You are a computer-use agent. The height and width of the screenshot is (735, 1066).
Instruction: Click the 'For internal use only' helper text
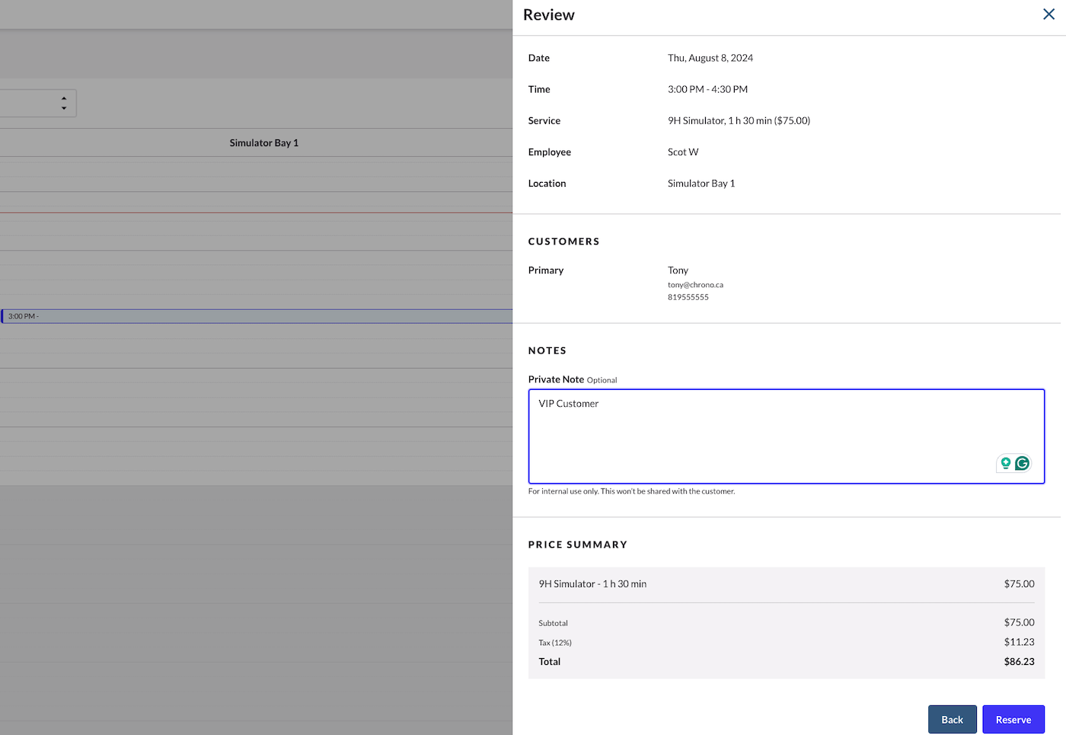pos(631,491)
